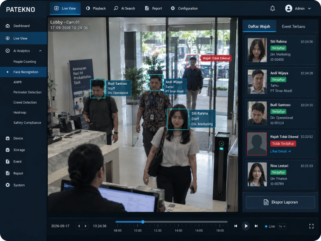Switch to the Daftar Wajah tab
Image resolution: width=321 pixels, height=241 pixels.
(x=259, y=26)
